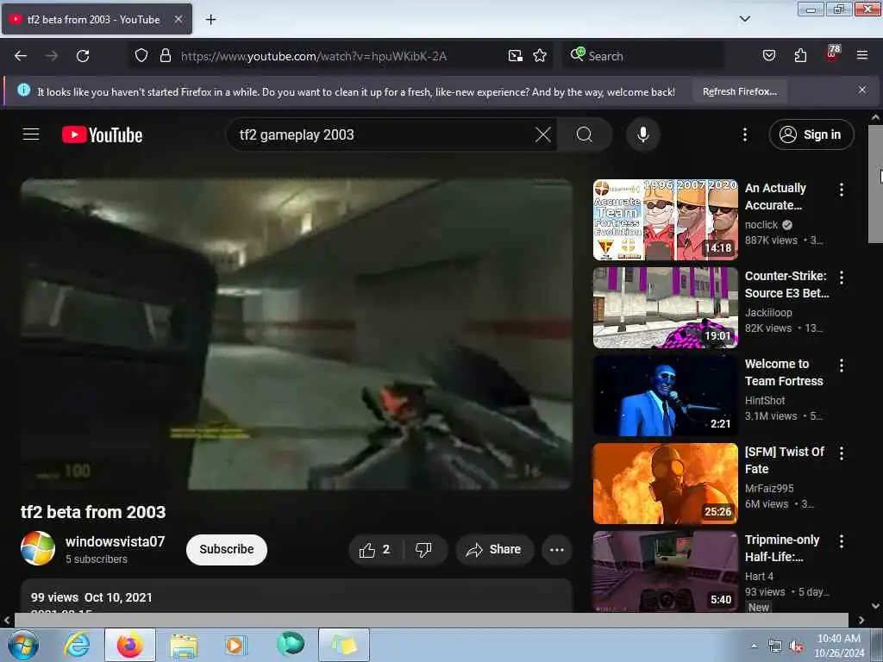The height and width of the screenshot is (662, 883).
Task: Click the YouTube search magnifier button
Action: (585, 134)
